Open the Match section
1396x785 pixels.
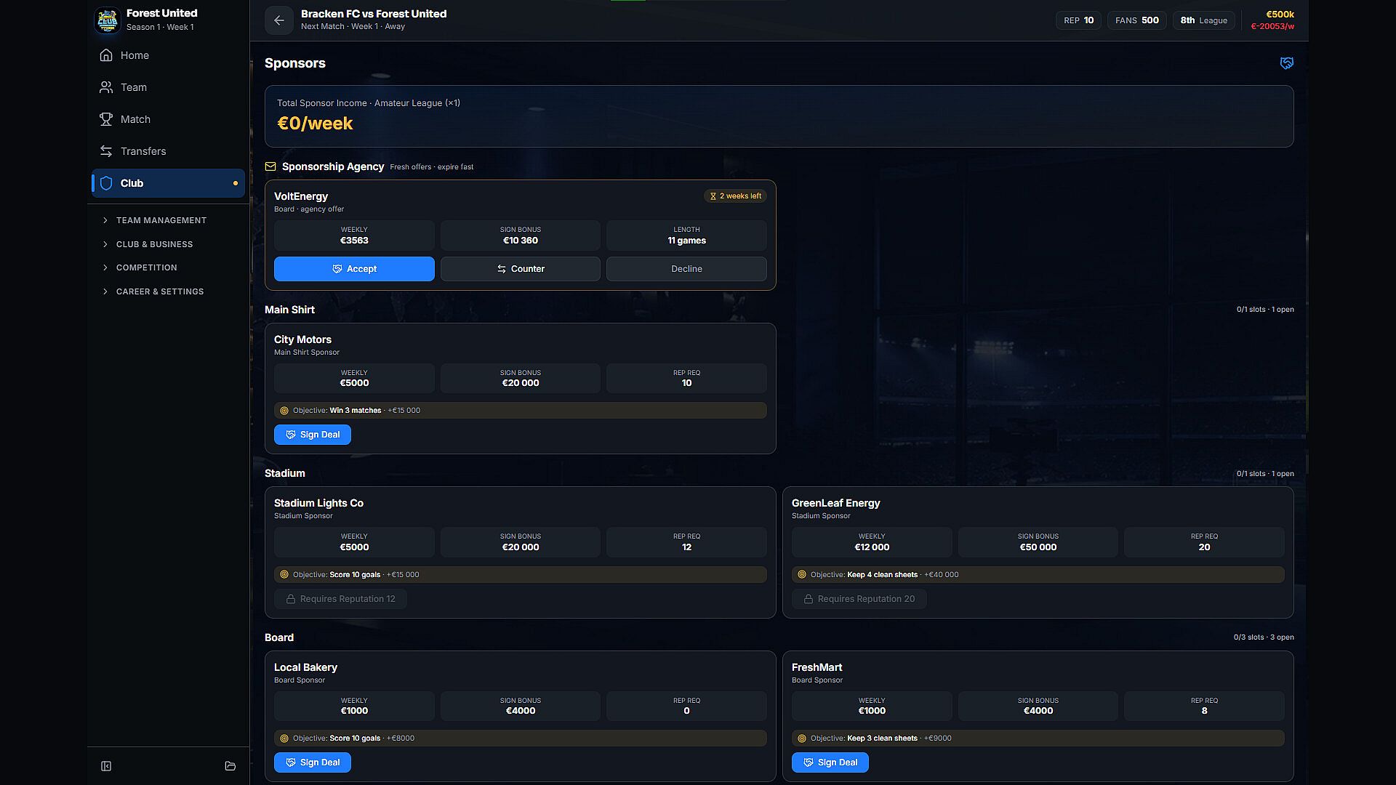pyautogui.click(x=168, y=119)
